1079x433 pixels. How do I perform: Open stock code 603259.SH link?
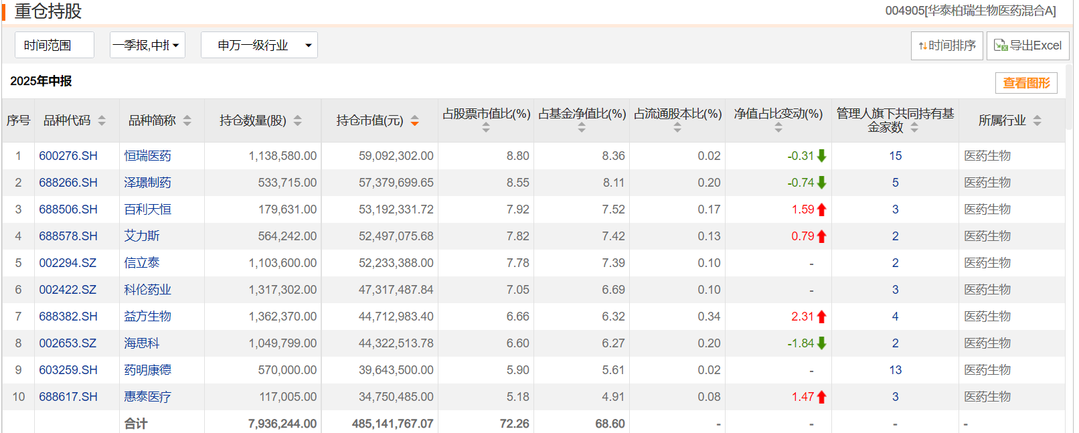(x=68, y=370)
